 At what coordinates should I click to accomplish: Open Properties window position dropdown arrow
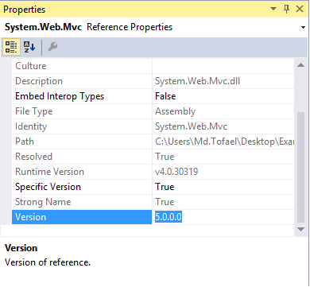click(x=273, y=9)
